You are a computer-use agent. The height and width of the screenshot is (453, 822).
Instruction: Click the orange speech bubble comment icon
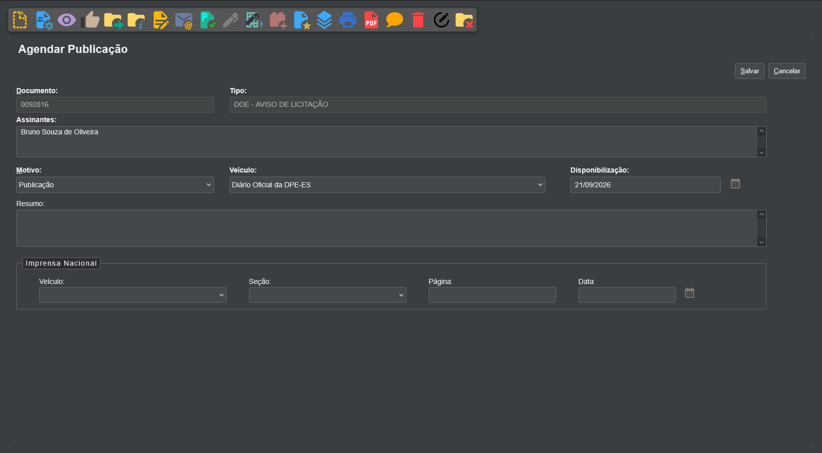395,20
